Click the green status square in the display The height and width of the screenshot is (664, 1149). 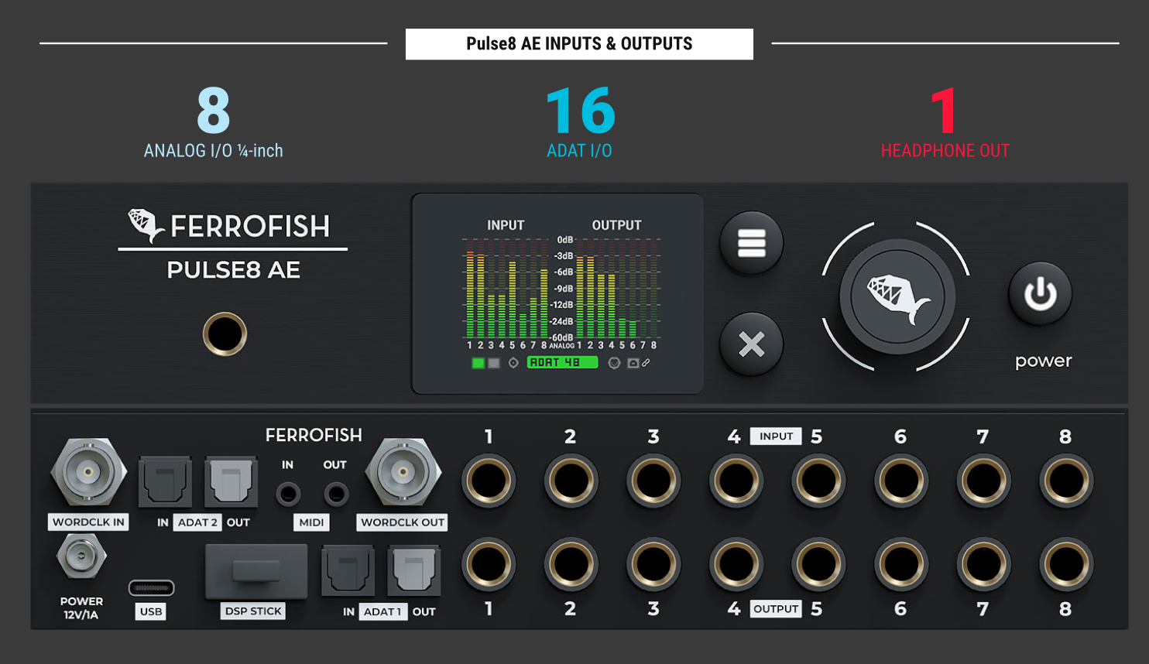478,363
